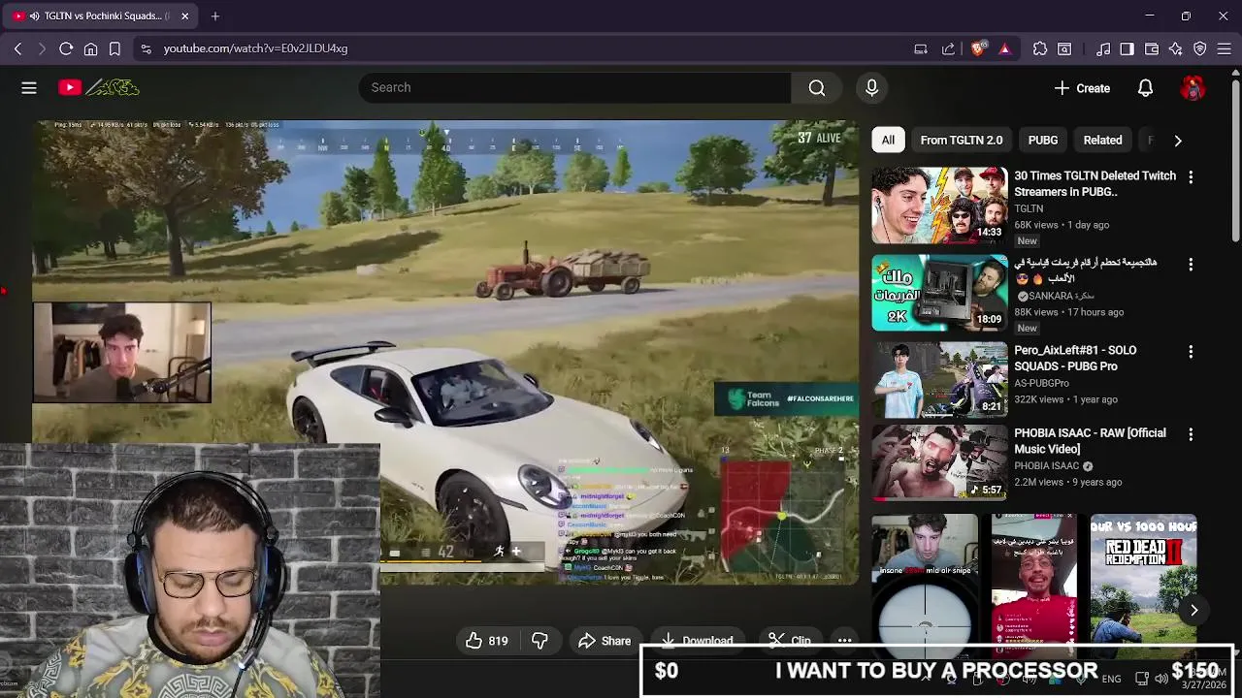Open thumbnail of 30 Times TGLTN video
This screenshot has height=698, width=1242.
(939, 206)
